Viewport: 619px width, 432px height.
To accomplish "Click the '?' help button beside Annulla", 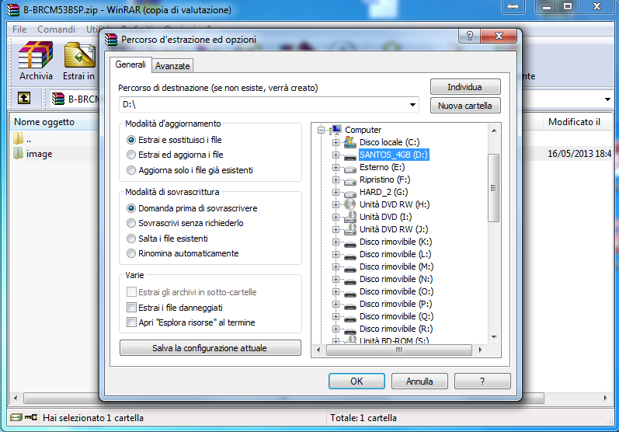I will (x=482, y=381).
